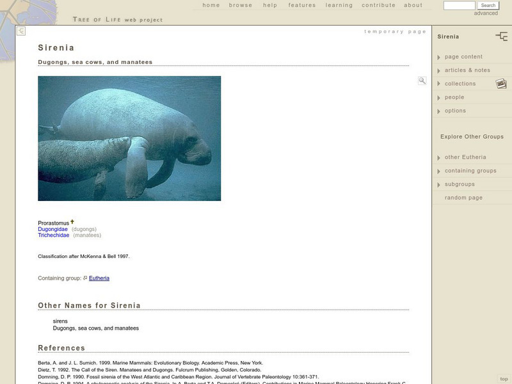This screenshot has width=512, height=384.
Task: Click the Berta and Sumich 1999 reference
Action: (x=150, y=363)
